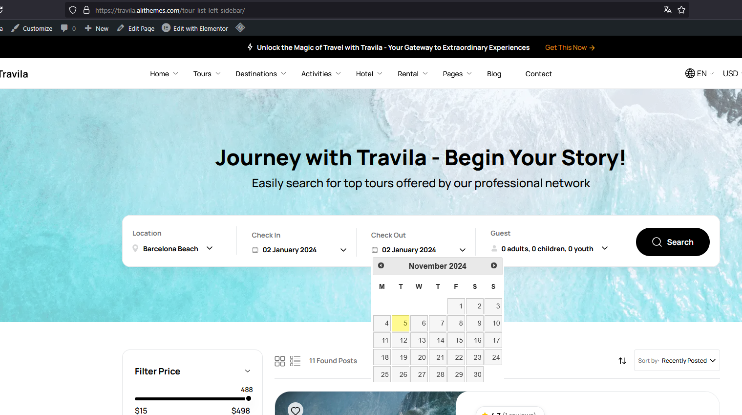Choose November 30 in calendar
742x415 pixels.
coord(475,374)
